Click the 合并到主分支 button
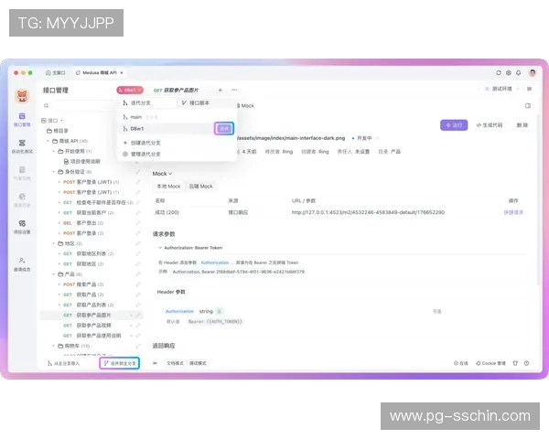Image resolution: width=549 pixels, height=439 pixels. 119,363
